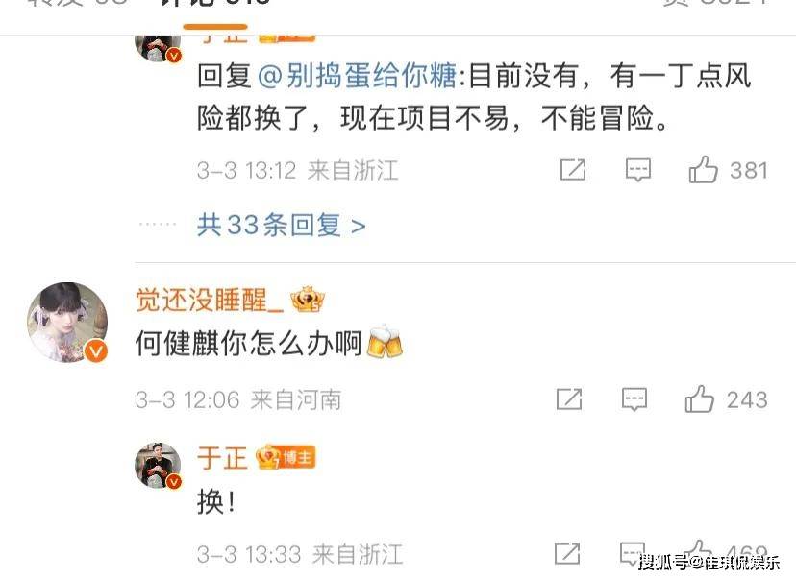Screen dimensions: 796x579
Task: Expand 共33条回复 replies
Action: (282, 225)
